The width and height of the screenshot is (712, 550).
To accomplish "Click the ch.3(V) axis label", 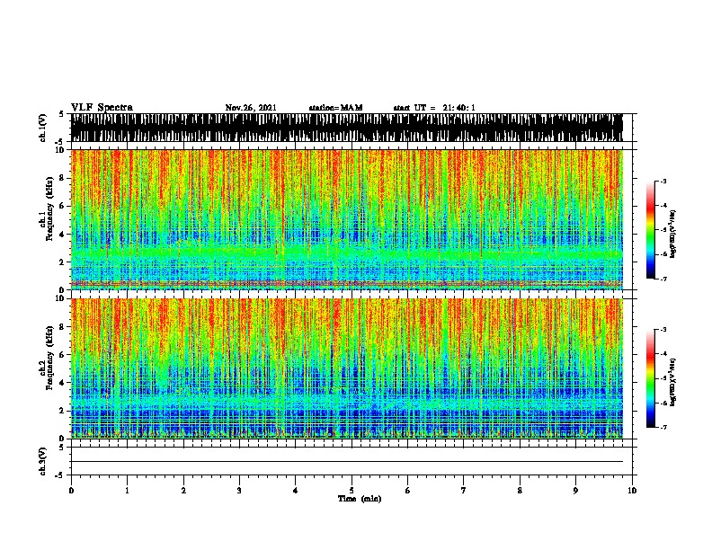I will [x=43, y=461].
